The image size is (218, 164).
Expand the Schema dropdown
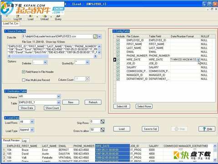59,96
